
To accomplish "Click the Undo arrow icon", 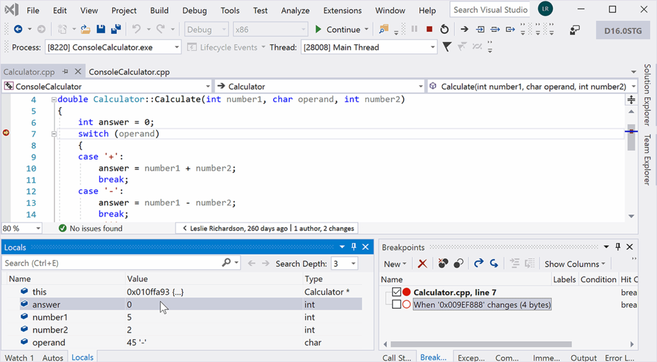I will [x=136, y=29].
